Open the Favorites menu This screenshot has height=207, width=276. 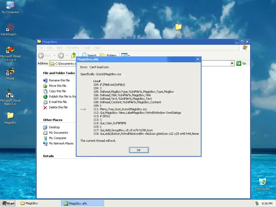pos(73,48)
